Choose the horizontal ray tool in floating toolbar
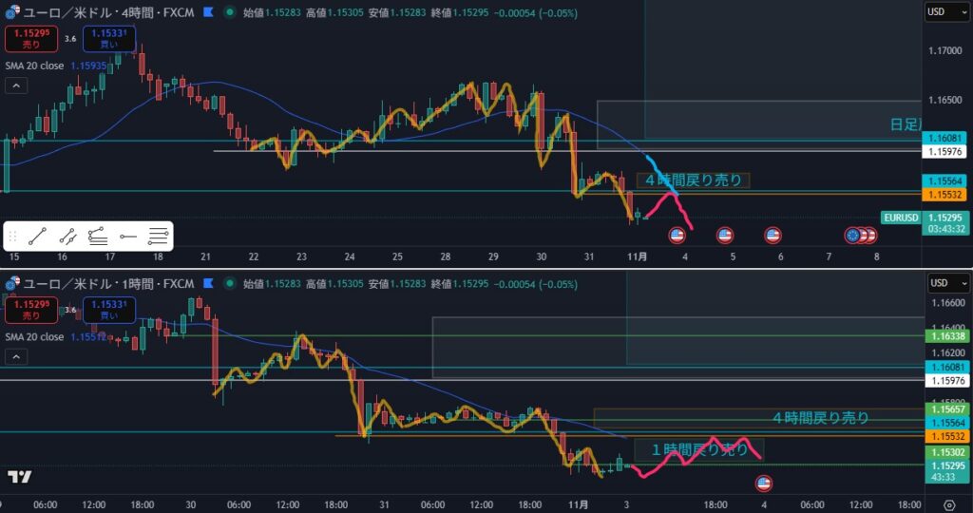973x513 pixels. point(128,236)
